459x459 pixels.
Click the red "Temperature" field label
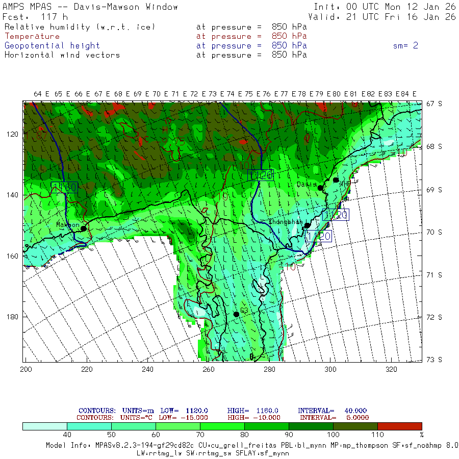click(32, 36)
